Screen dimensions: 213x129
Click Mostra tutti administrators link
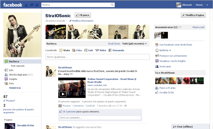pos(198,27)
